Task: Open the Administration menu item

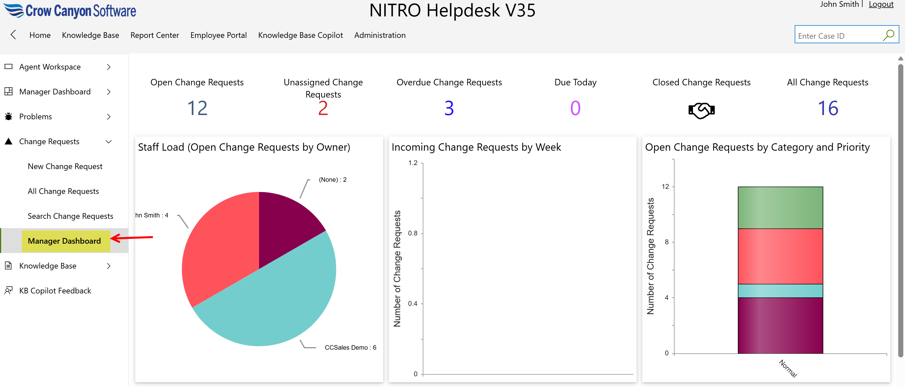Action: [380, 35]
